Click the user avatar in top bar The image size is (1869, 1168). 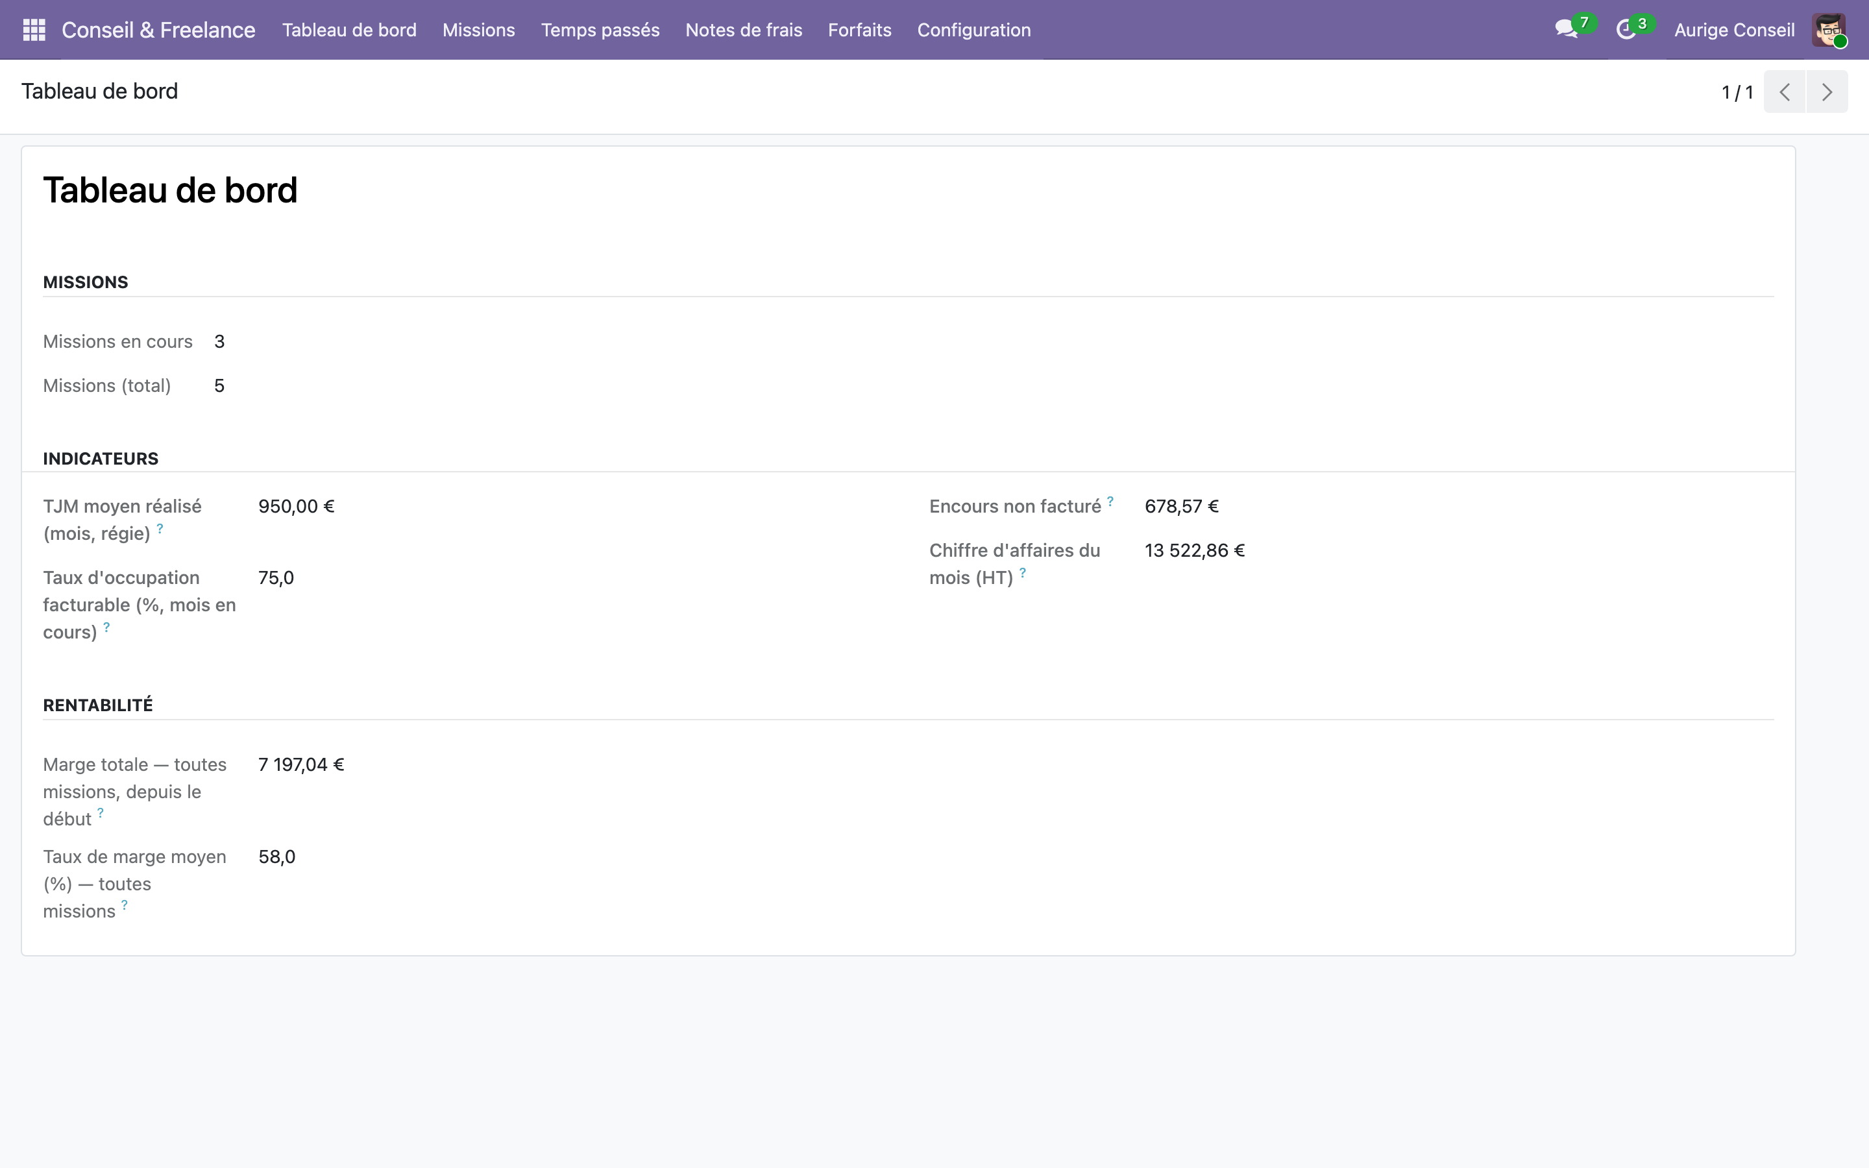point(1829,30)
